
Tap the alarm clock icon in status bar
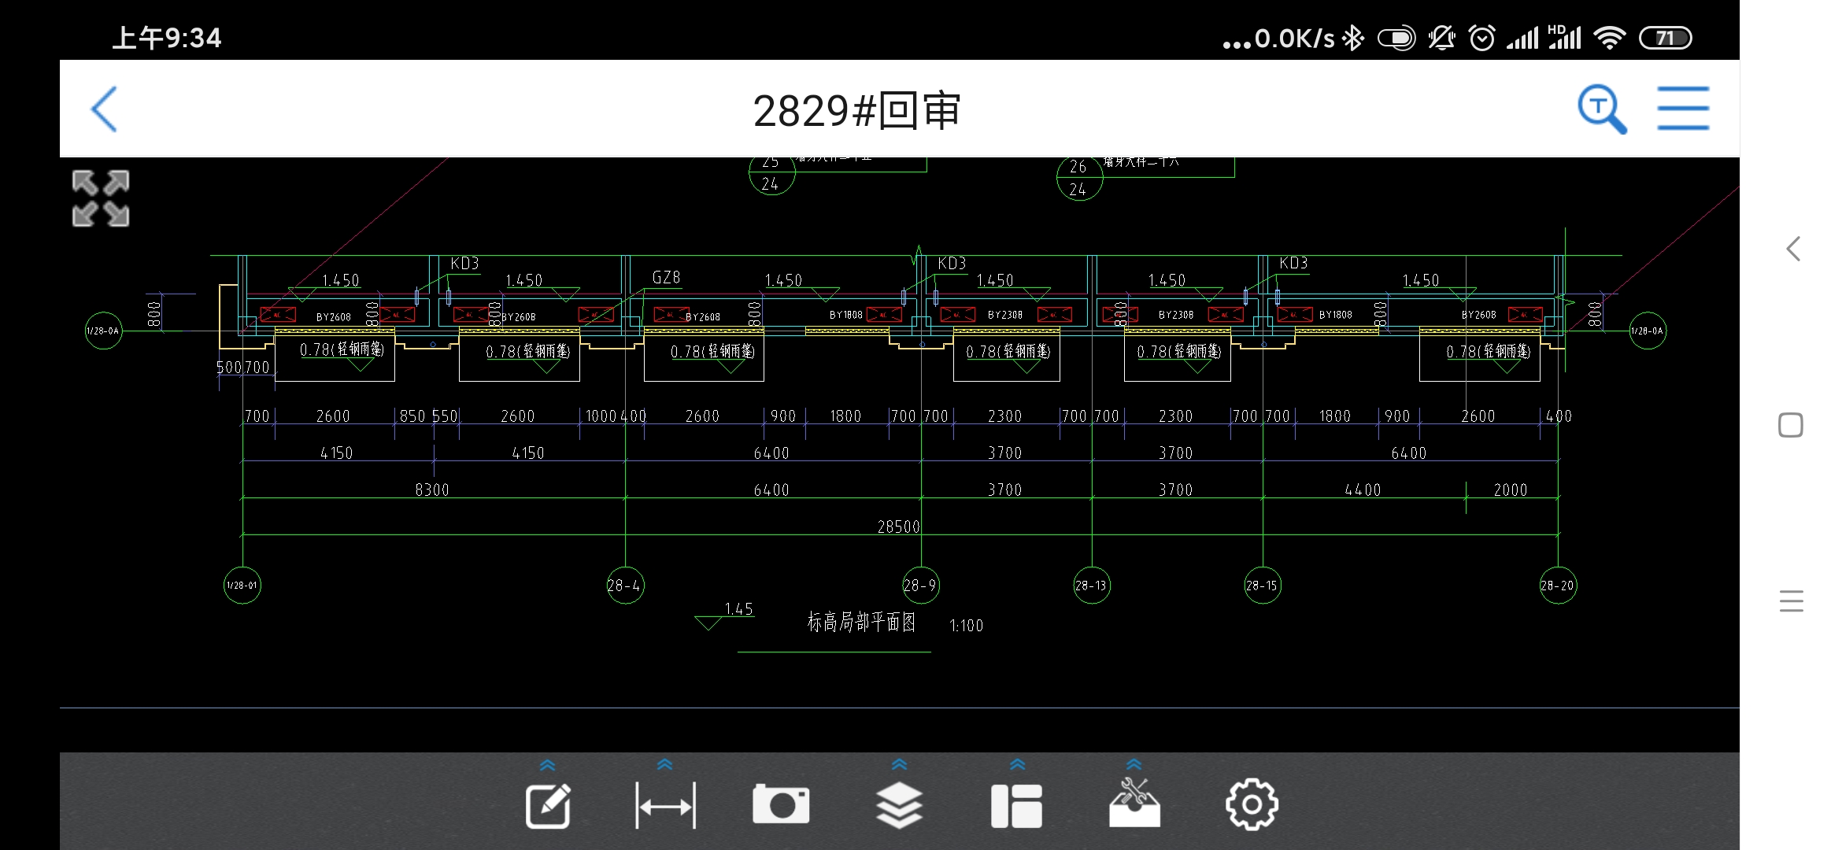(1481, 38)
